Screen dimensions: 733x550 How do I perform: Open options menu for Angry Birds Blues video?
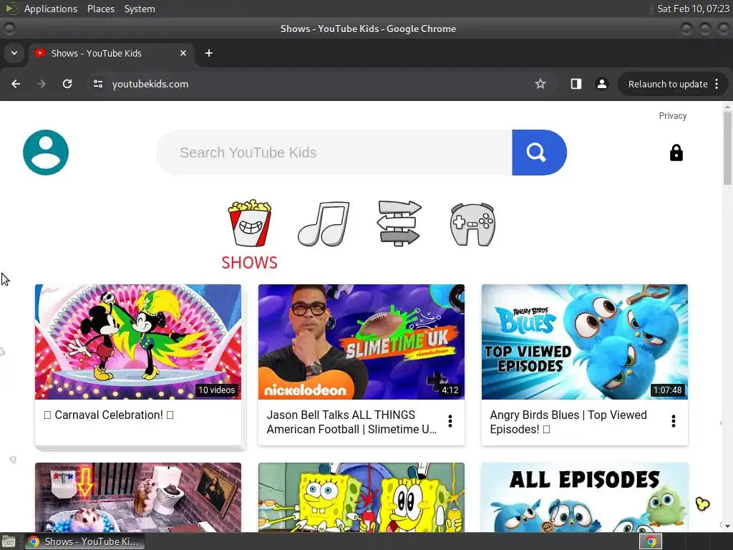673,421
